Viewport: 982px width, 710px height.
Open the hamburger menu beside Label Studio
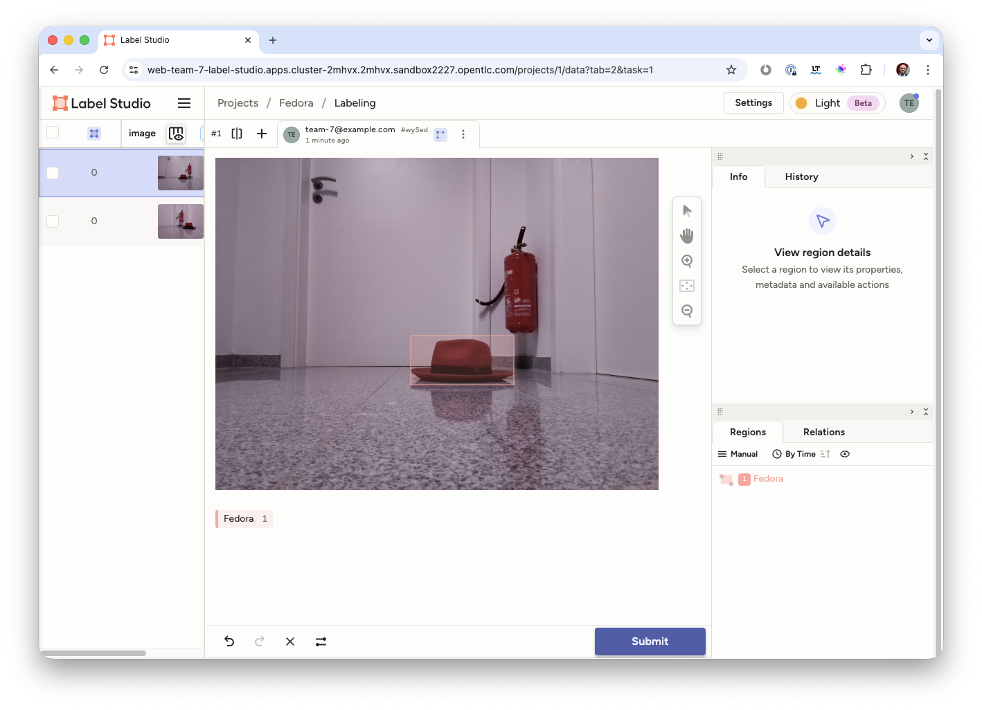click(184, 103)
